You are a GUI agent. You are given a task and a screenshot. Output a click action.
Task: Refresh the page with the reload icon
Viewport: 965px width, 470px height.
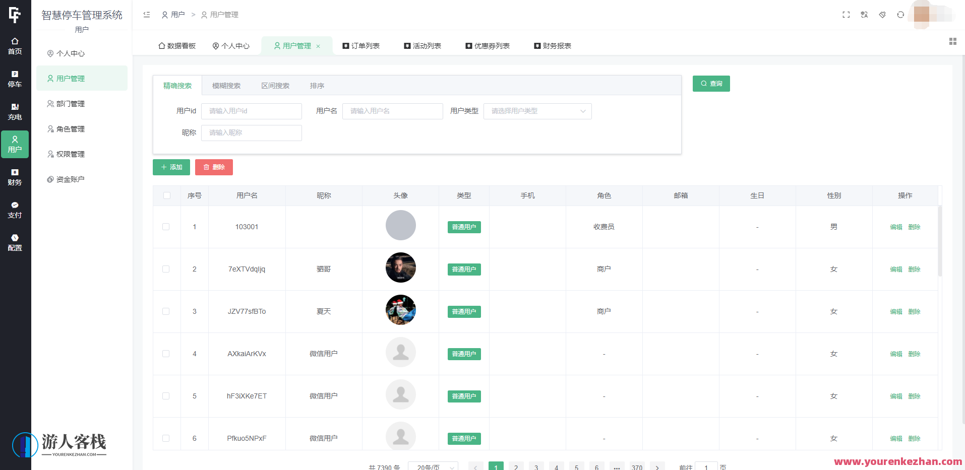[900, 15]
